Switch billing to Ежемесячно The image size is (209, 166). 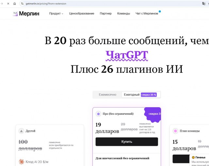tap(107, 95)
